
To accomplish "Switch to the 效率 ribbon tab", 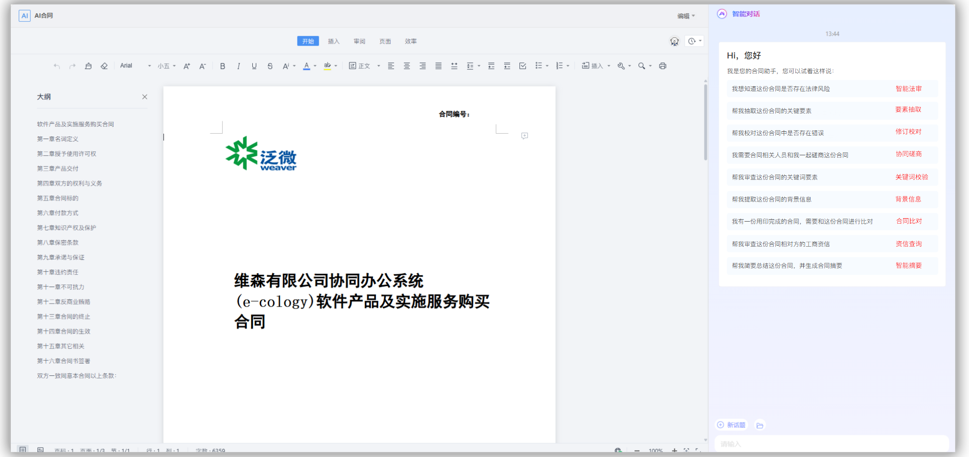I will click(x=411, y=41).
